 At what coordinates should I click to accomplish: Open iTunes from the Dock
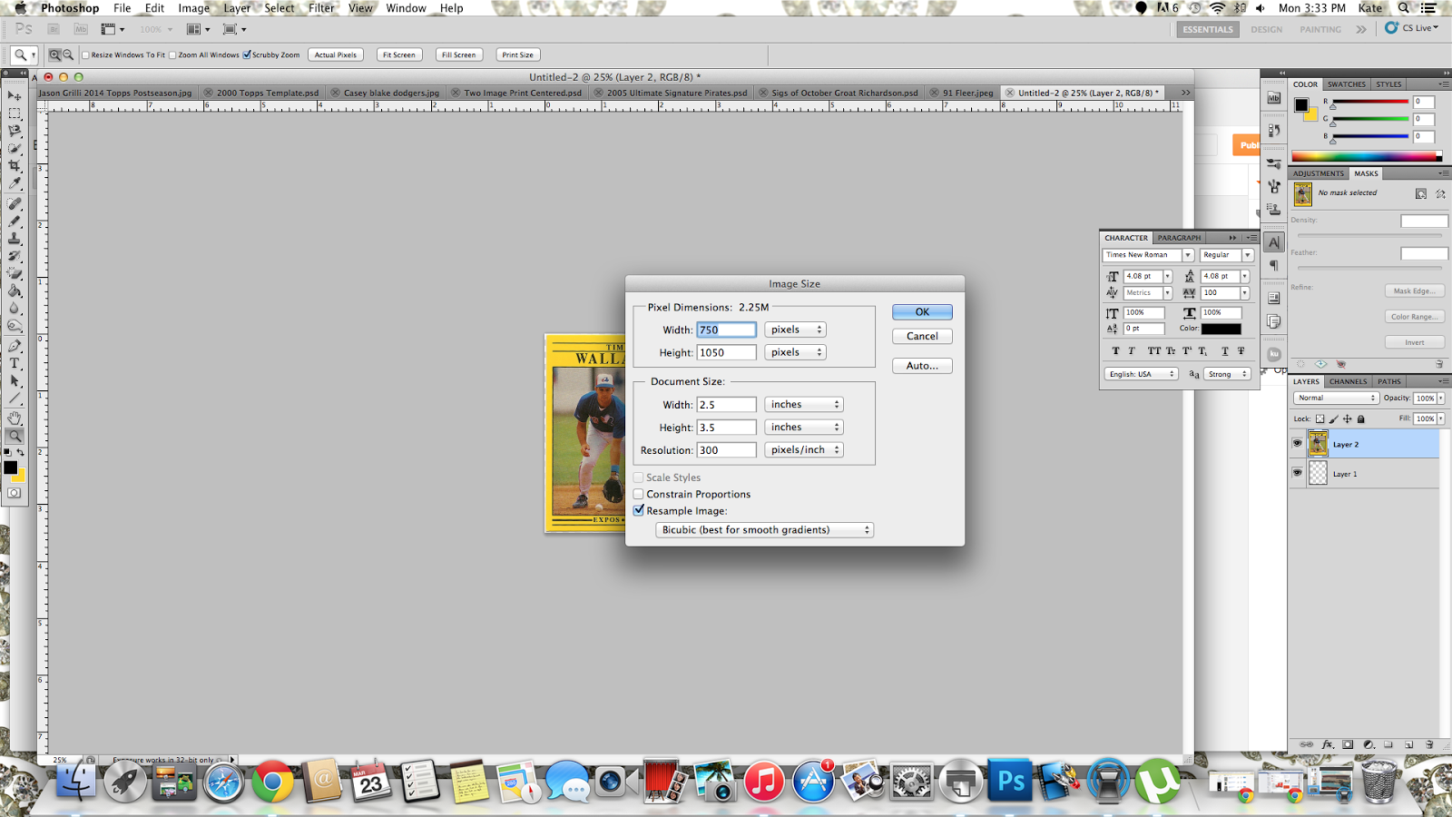pos(764,781)
